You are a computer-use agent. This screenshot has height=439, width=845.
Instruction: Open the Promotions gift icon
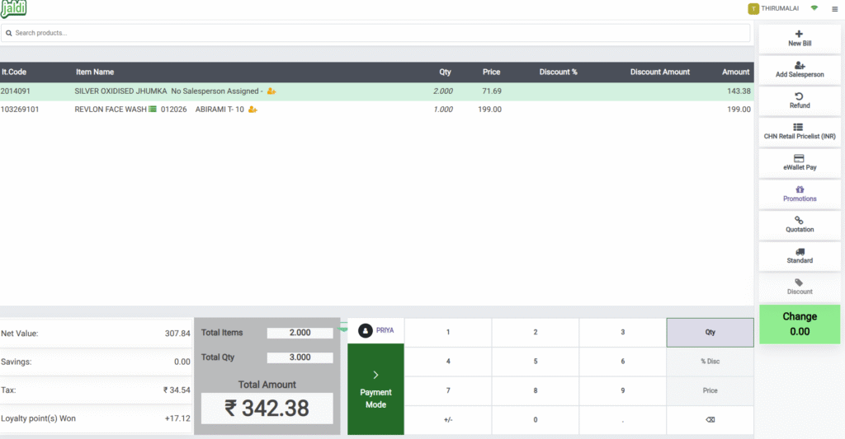point(799,189)
